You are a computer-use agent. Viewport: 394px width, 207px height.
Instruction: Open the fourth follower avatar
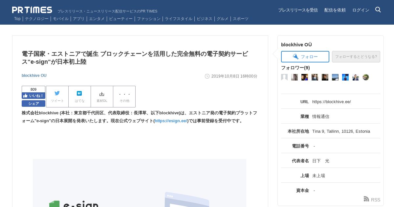(x=315, y=77)
